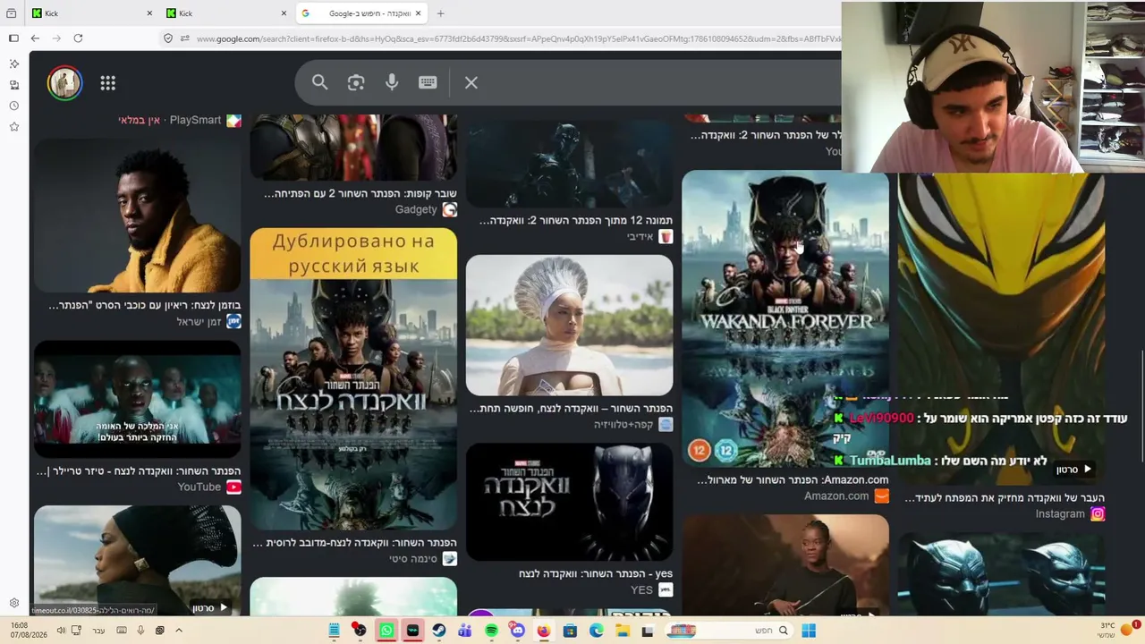
Task: Go back to the previous page
Action: click(35, 38)
